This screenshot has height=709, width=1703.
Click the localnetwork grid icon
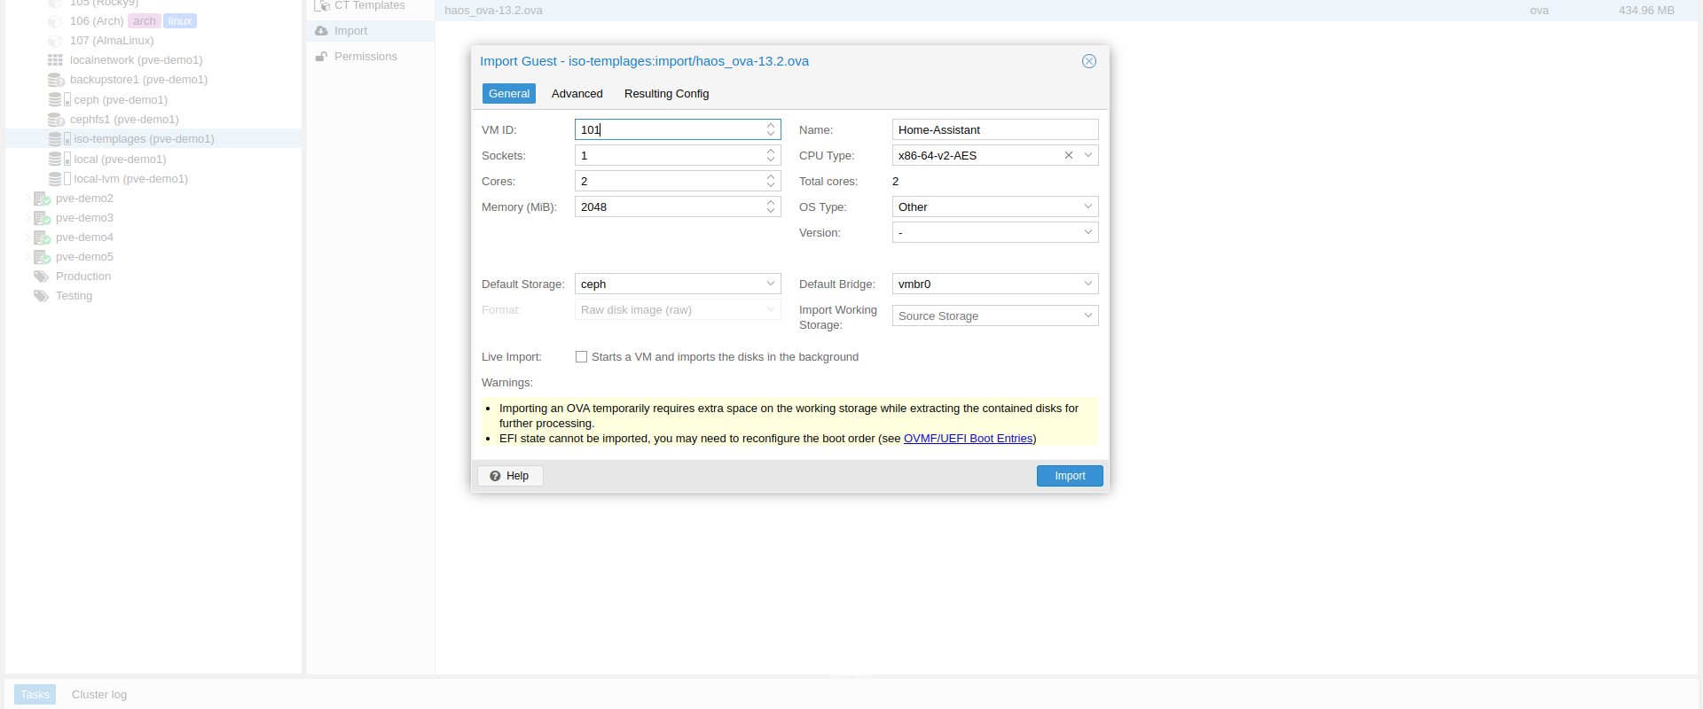tap(55, 60)
